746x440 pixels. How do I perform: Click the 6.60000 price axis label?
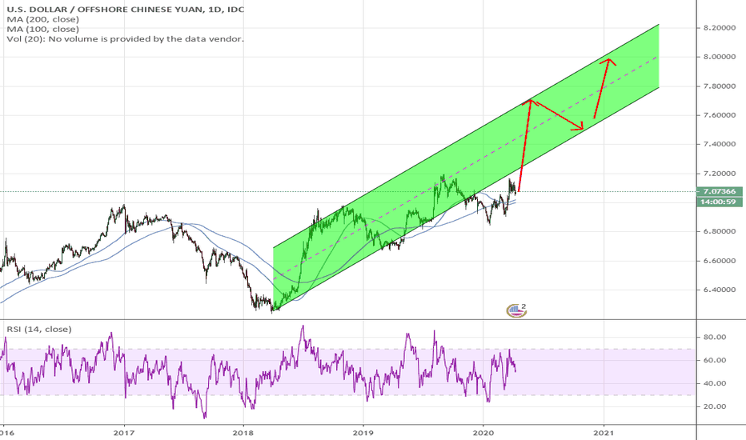[720, 261]
